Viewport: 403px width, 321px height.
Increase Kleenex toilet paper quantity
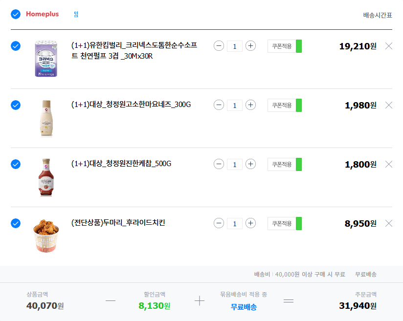250,46
